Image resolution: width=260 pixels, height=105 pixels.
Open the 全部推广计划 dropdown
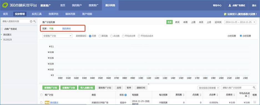[x=57, y=36]
